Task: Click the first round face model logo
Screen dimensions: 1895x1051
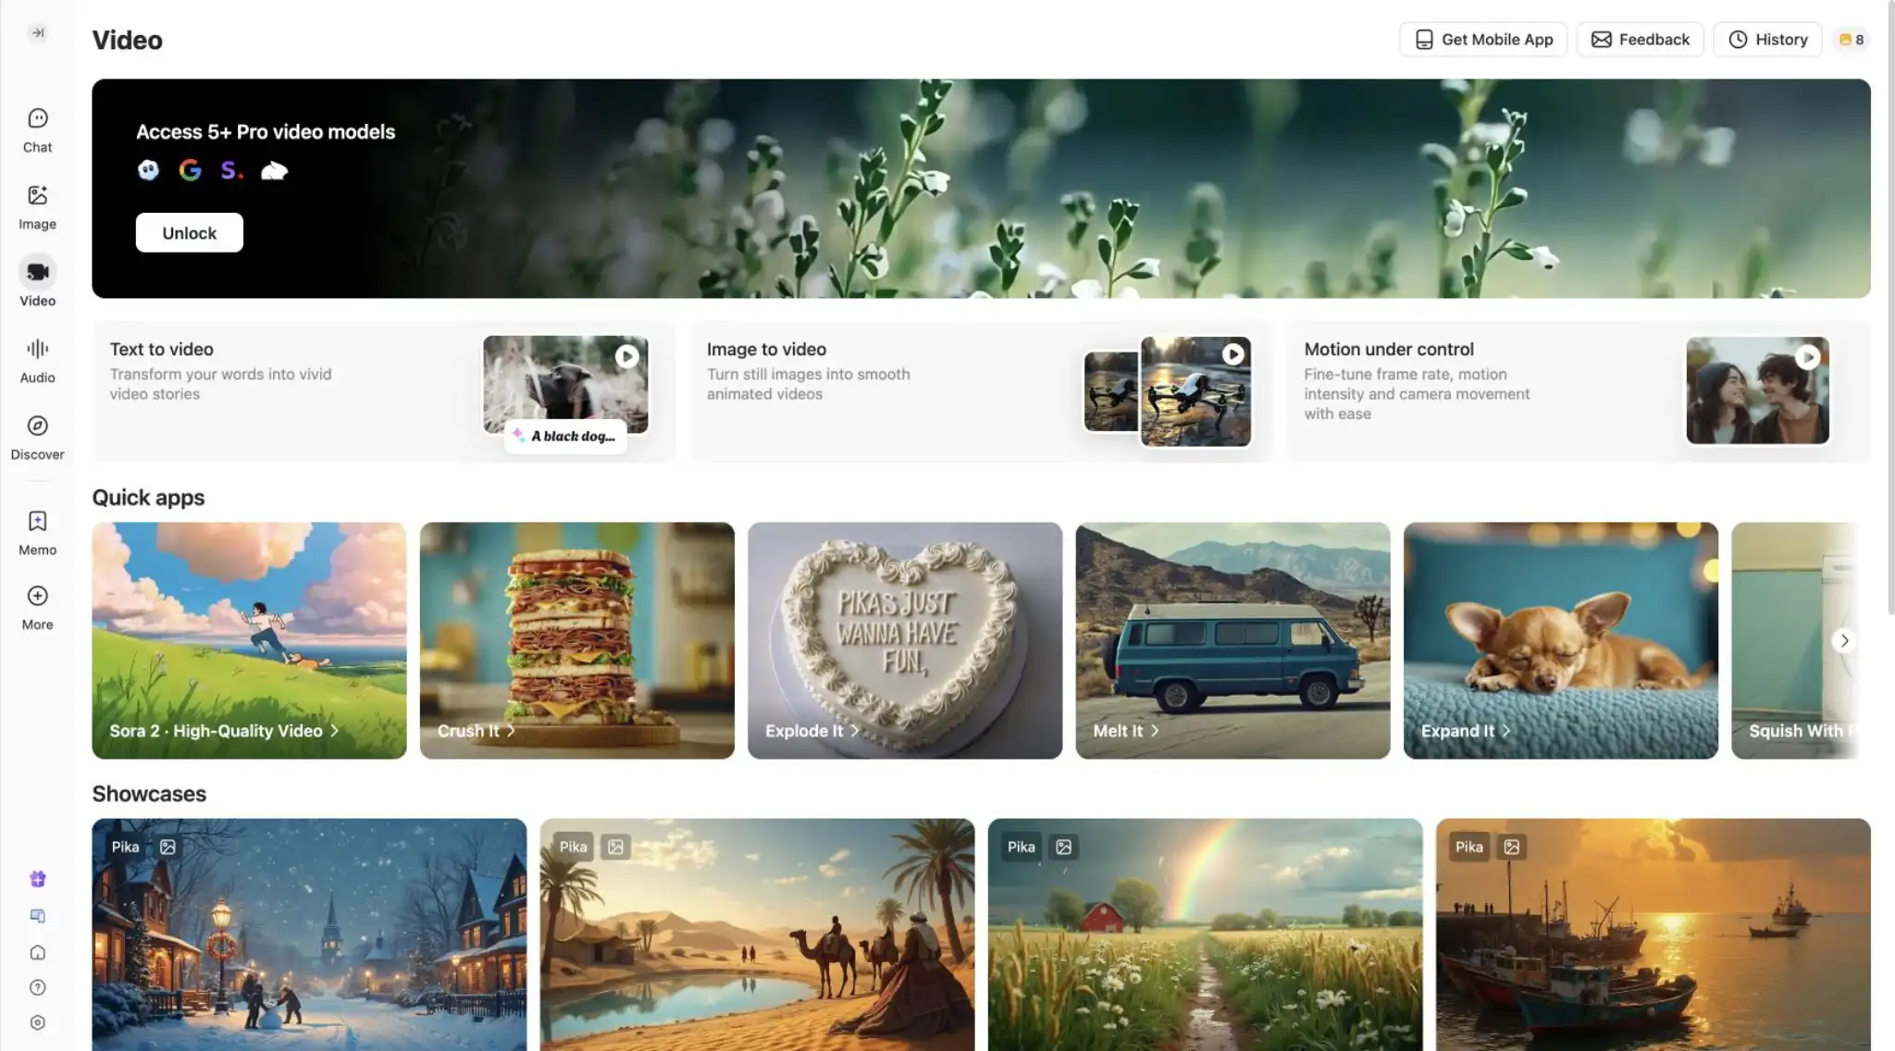Action: pos(148,170)
